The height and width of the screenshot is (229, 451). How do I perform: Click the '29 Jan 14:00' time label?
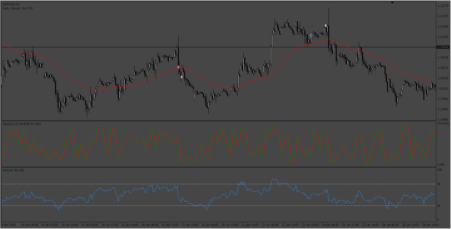click(x=430, y=225)
